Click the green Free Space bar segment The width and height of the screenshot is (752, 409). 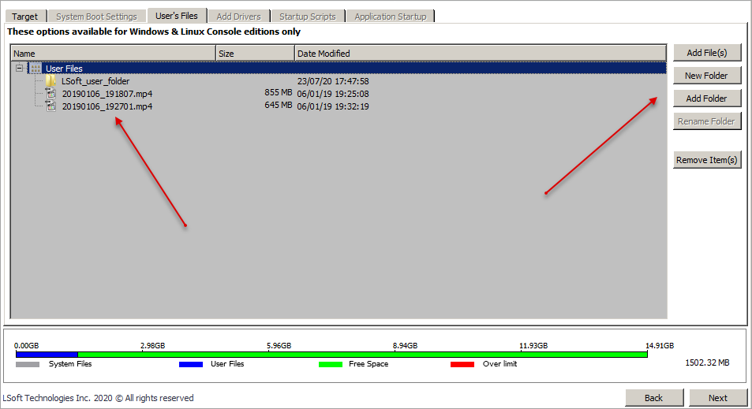point(362,355)
